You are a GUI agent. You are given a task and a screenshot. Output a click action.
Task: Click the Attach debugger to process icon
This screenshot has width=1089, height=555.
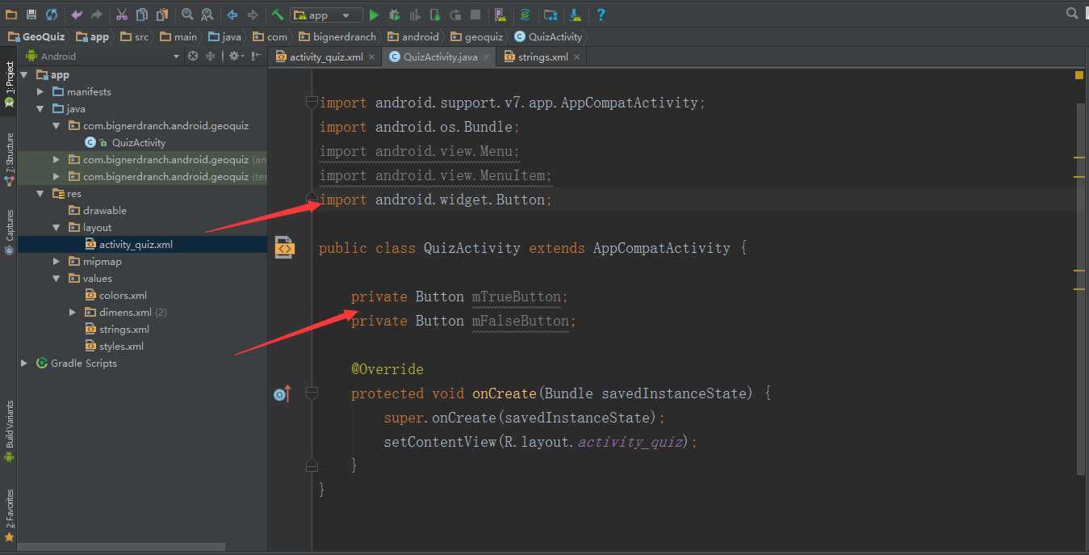(435, 15)
